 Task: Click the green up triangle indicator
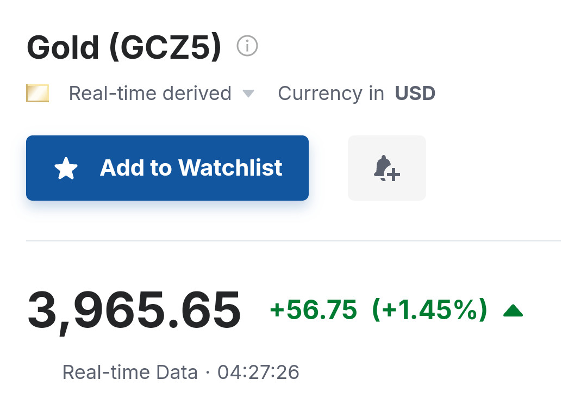pyautogui.click(x=513, y=311)
